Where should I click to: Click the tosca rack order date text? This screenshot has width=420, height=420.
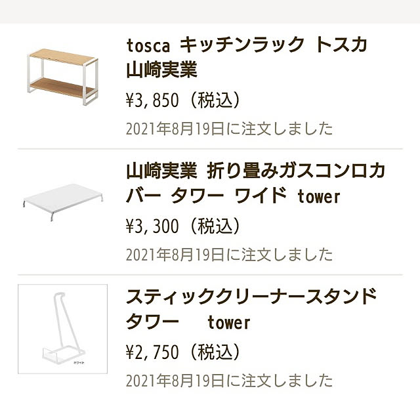229,129
